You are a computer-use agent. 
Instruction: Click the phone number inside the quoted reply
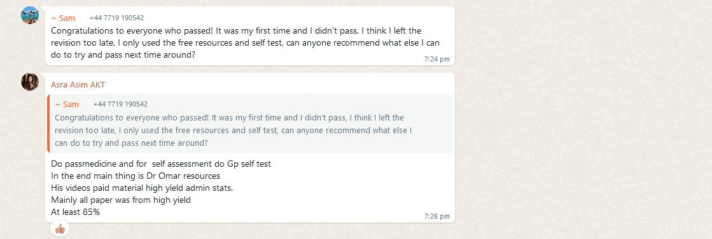pos(120,104)
